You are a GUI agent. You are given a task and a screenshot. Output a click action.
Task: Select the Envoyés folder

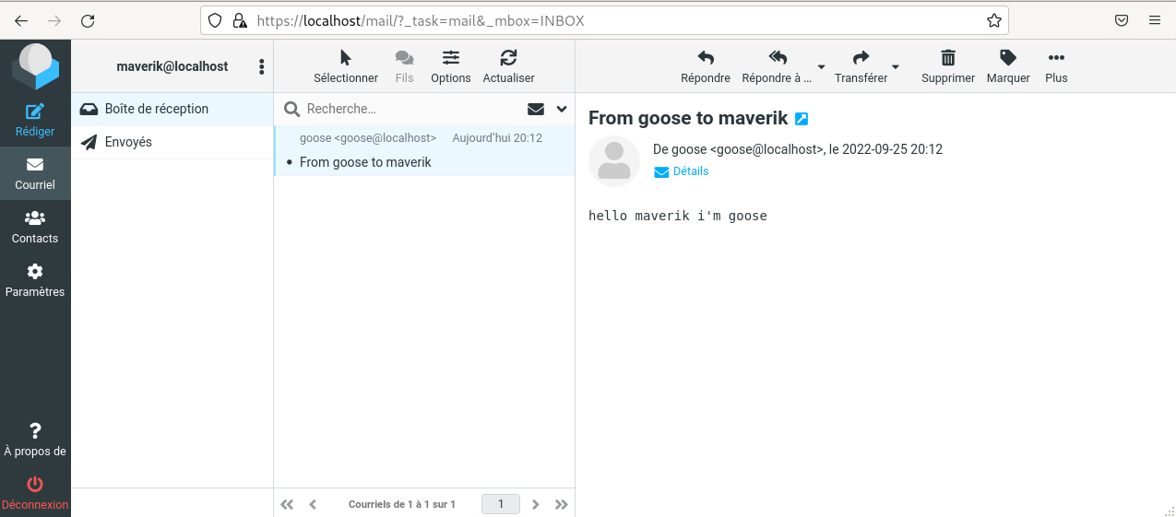coord(128,142)
